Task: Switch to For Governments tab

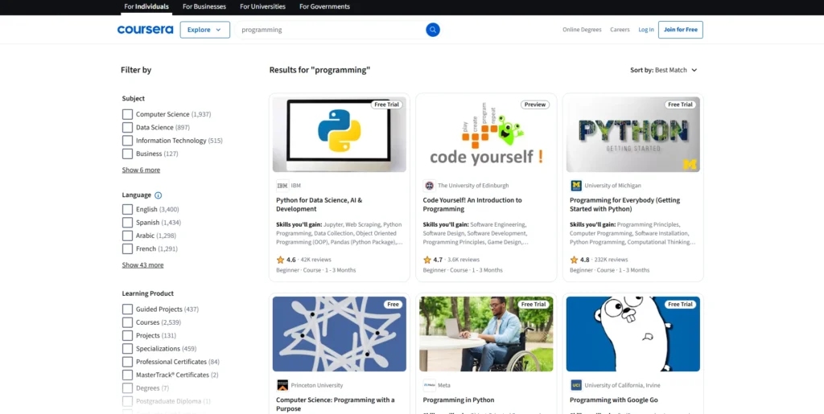Action: tap(325, 6)
